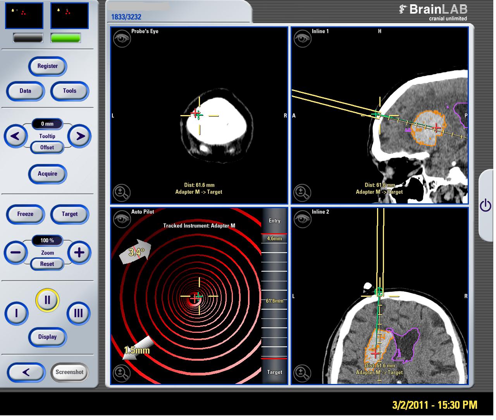The width and height of the screenshot is (496, 420).
Task: Click the eye icon in Probe's Eye view
Action: click(122, 39)
